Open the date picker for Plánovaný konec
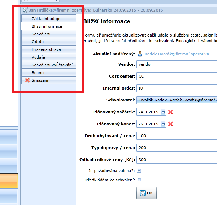This screenshot has height=205, width=217. (x=163, y=124)
